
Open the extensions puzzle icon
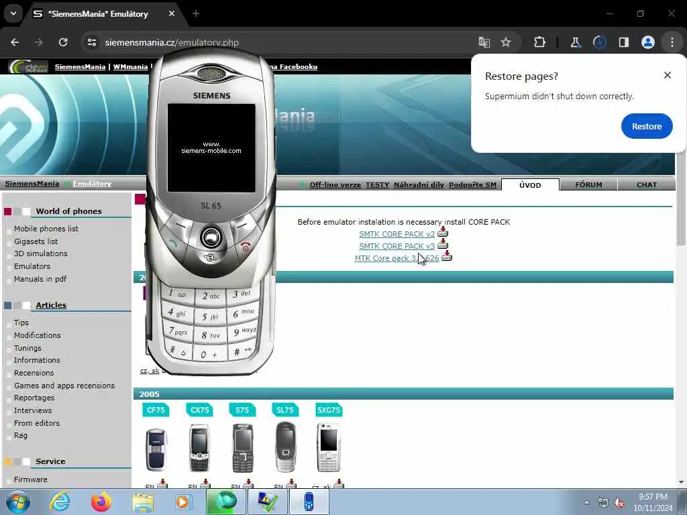tap(540, 42)
